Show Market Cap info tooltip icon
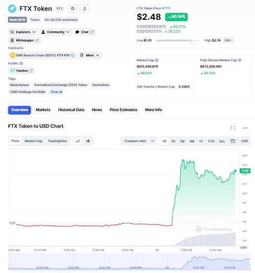255x273 pixels. [x=156, y=60]
